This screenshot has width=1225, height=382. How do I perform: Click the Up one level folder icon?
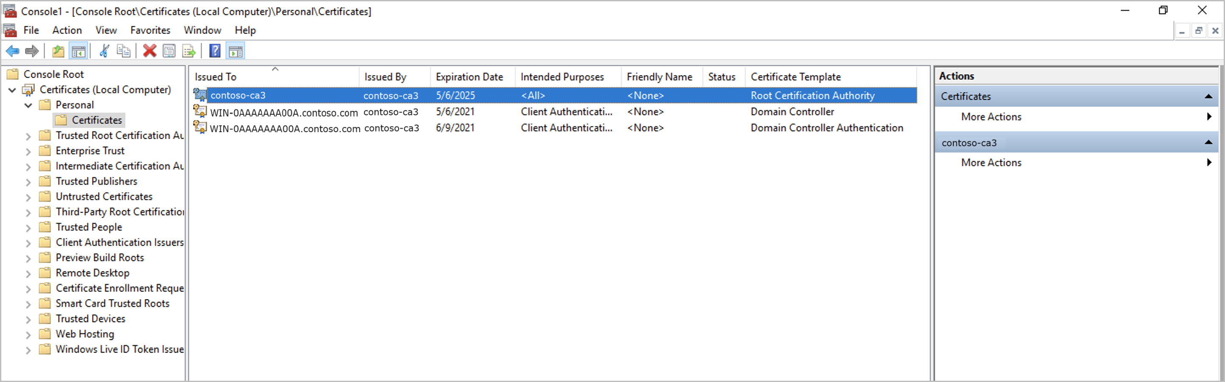tap(58, 51)
